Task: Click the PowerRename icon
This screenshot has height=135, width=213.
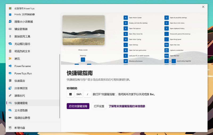Action: (10, 66)
